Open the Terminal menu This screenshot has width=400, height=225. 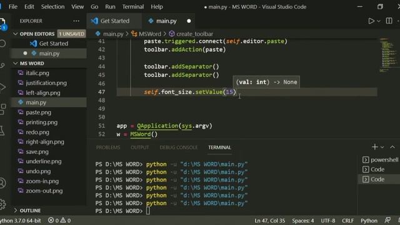[x=133, y=7]
